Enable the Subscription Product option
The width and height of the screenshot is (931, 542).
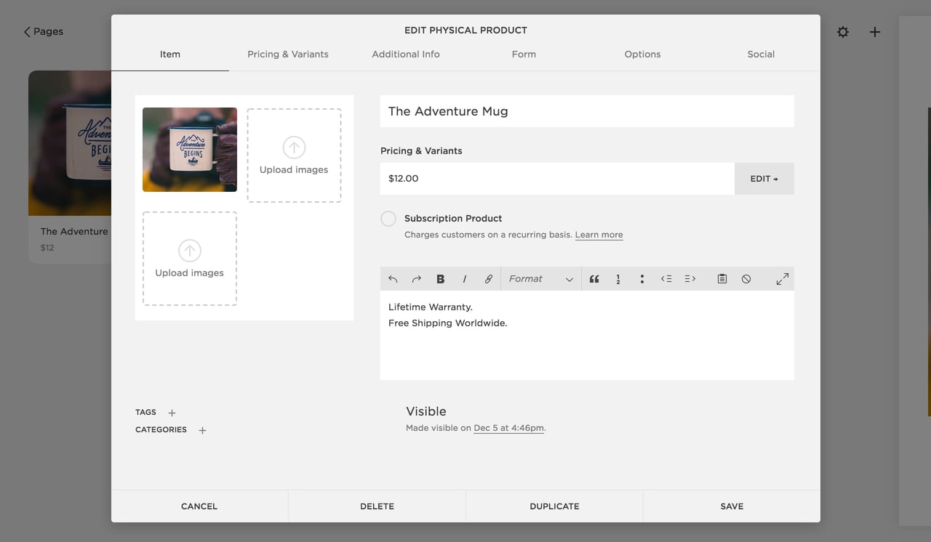[388, 218]
